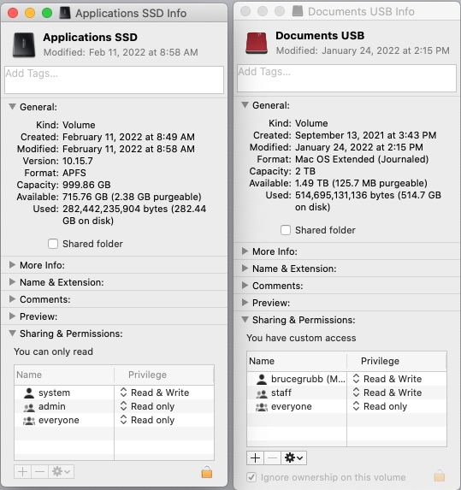Expand More Info in Documents USB Info

(x=245, y=251)
